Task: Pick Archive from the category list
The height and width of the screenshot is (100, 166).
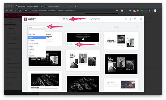Action: (x=37, y=40)
